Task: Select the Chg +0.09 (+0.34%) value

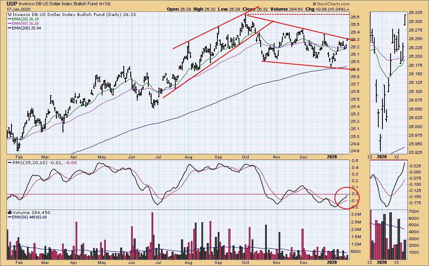Action: coord(326,9)
